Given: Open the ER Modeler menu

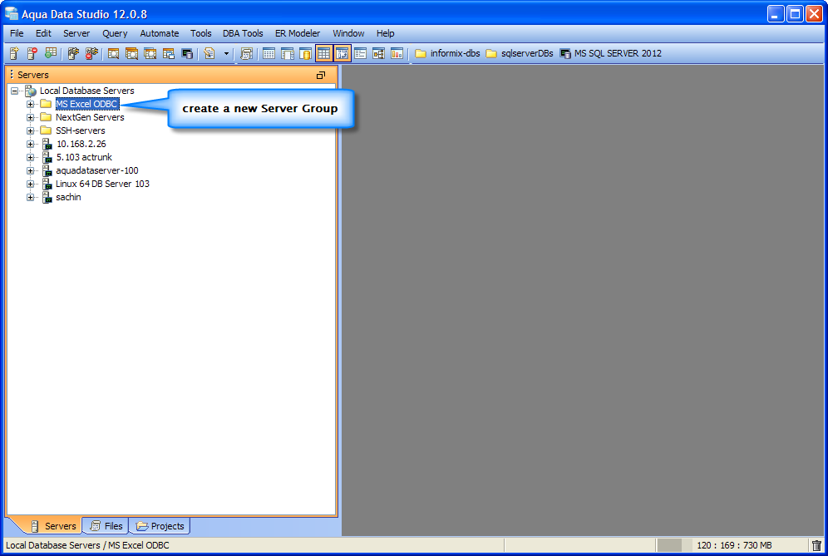Looking at the screenshot, I should coord(298,33).
